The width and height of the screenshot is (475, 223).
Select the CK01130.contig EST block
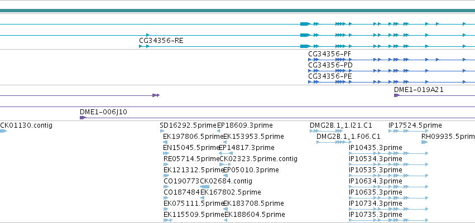tap(3, 131)
